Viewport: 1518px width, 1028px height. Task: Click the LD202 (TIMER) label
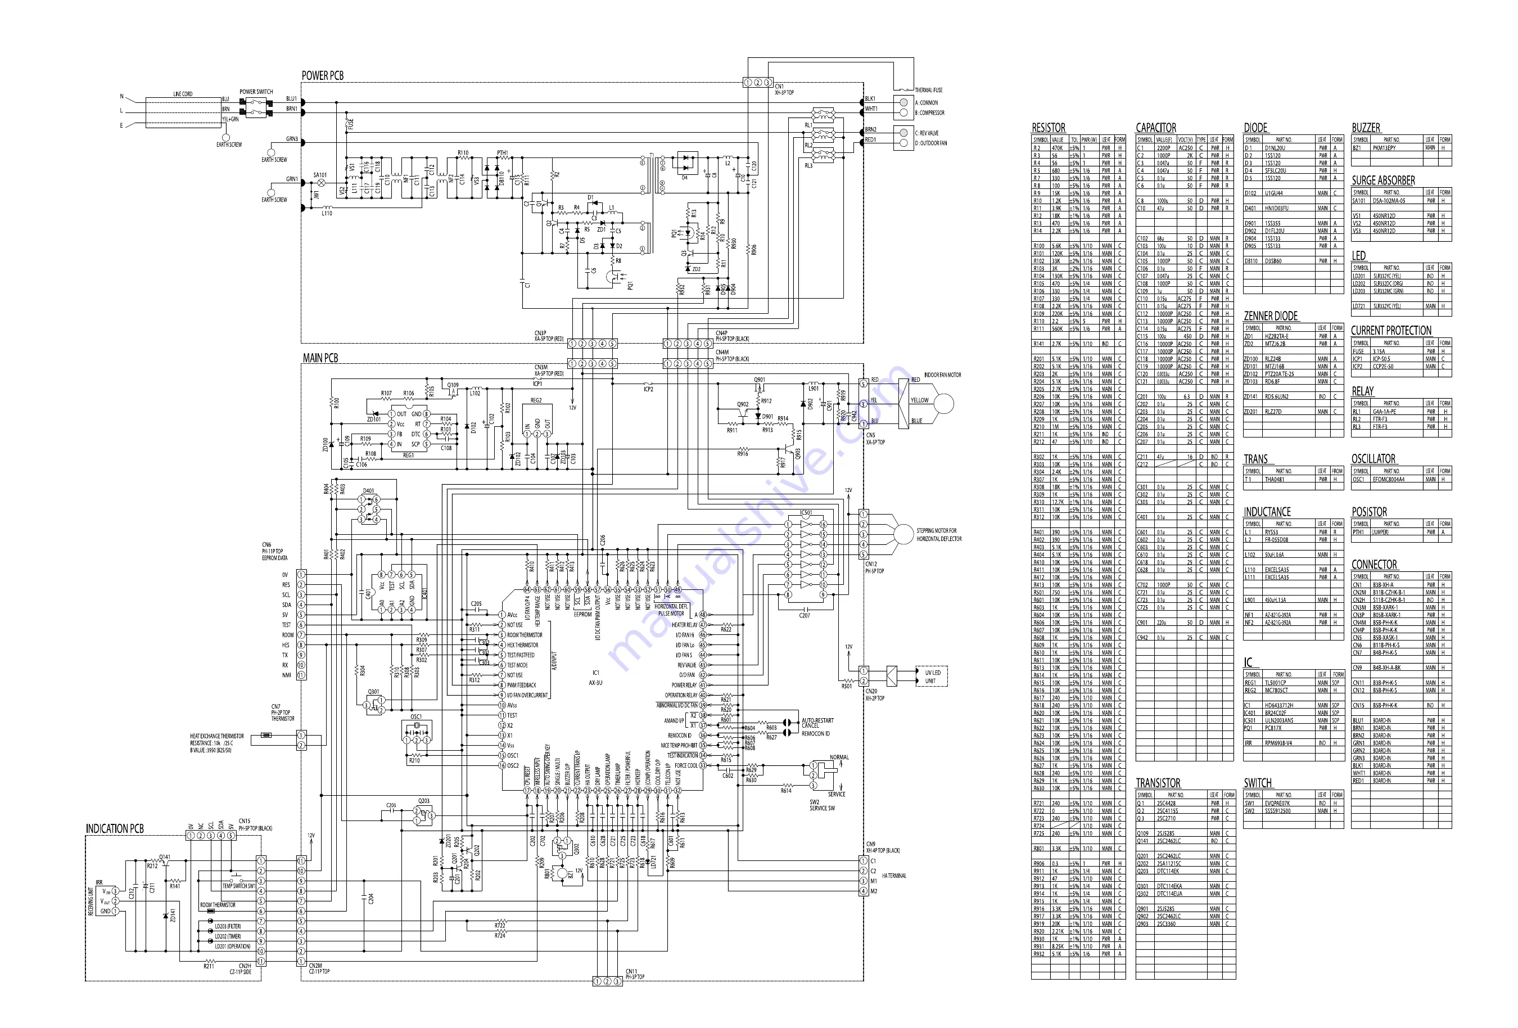[x=227, y=936]
